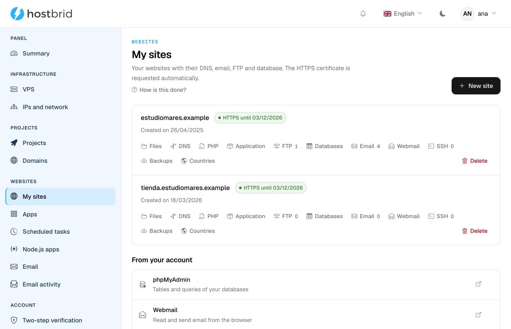Viewport: 511px width, 329px height.
Task: Click the New site button
Action: coord(475,86)
